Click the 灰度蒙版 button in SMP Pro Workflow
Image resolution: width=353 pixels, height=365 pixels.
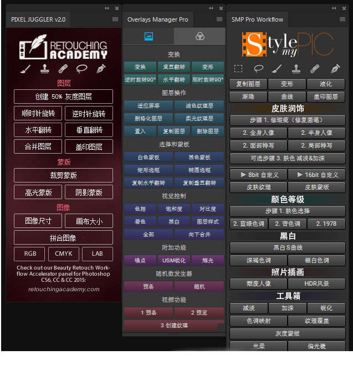pos(288,334)
